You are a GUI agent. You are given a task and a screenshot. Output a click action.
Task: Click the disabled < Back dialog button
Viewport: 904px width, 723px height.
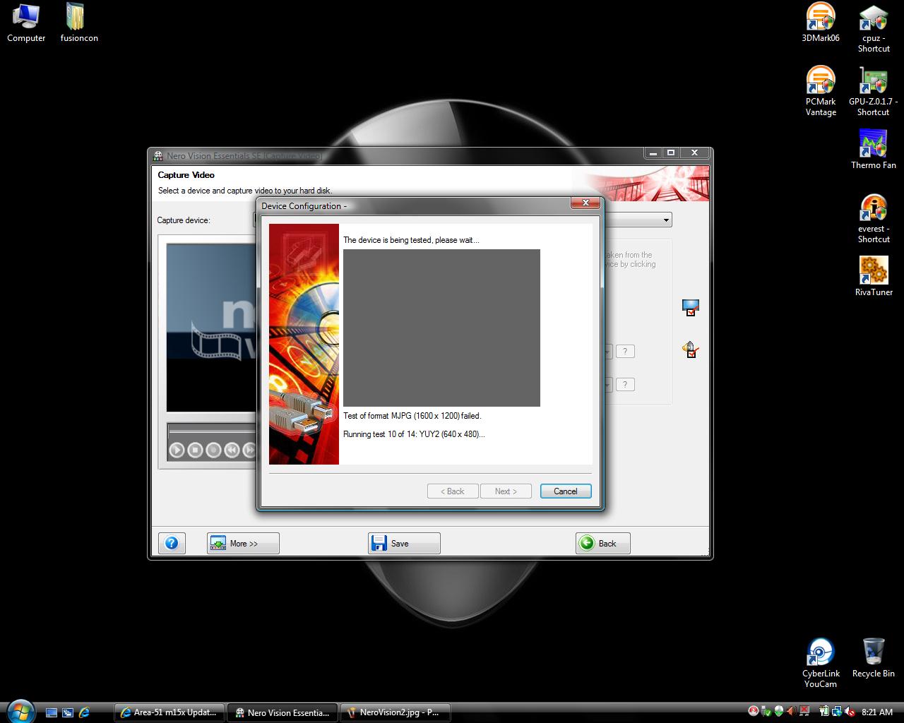pos(453,491)
